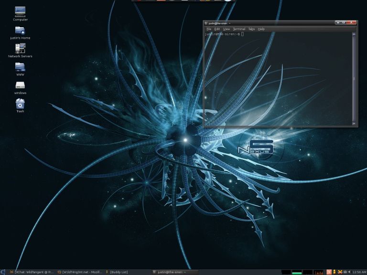Open justin's Home folder icon

(20, 32)
